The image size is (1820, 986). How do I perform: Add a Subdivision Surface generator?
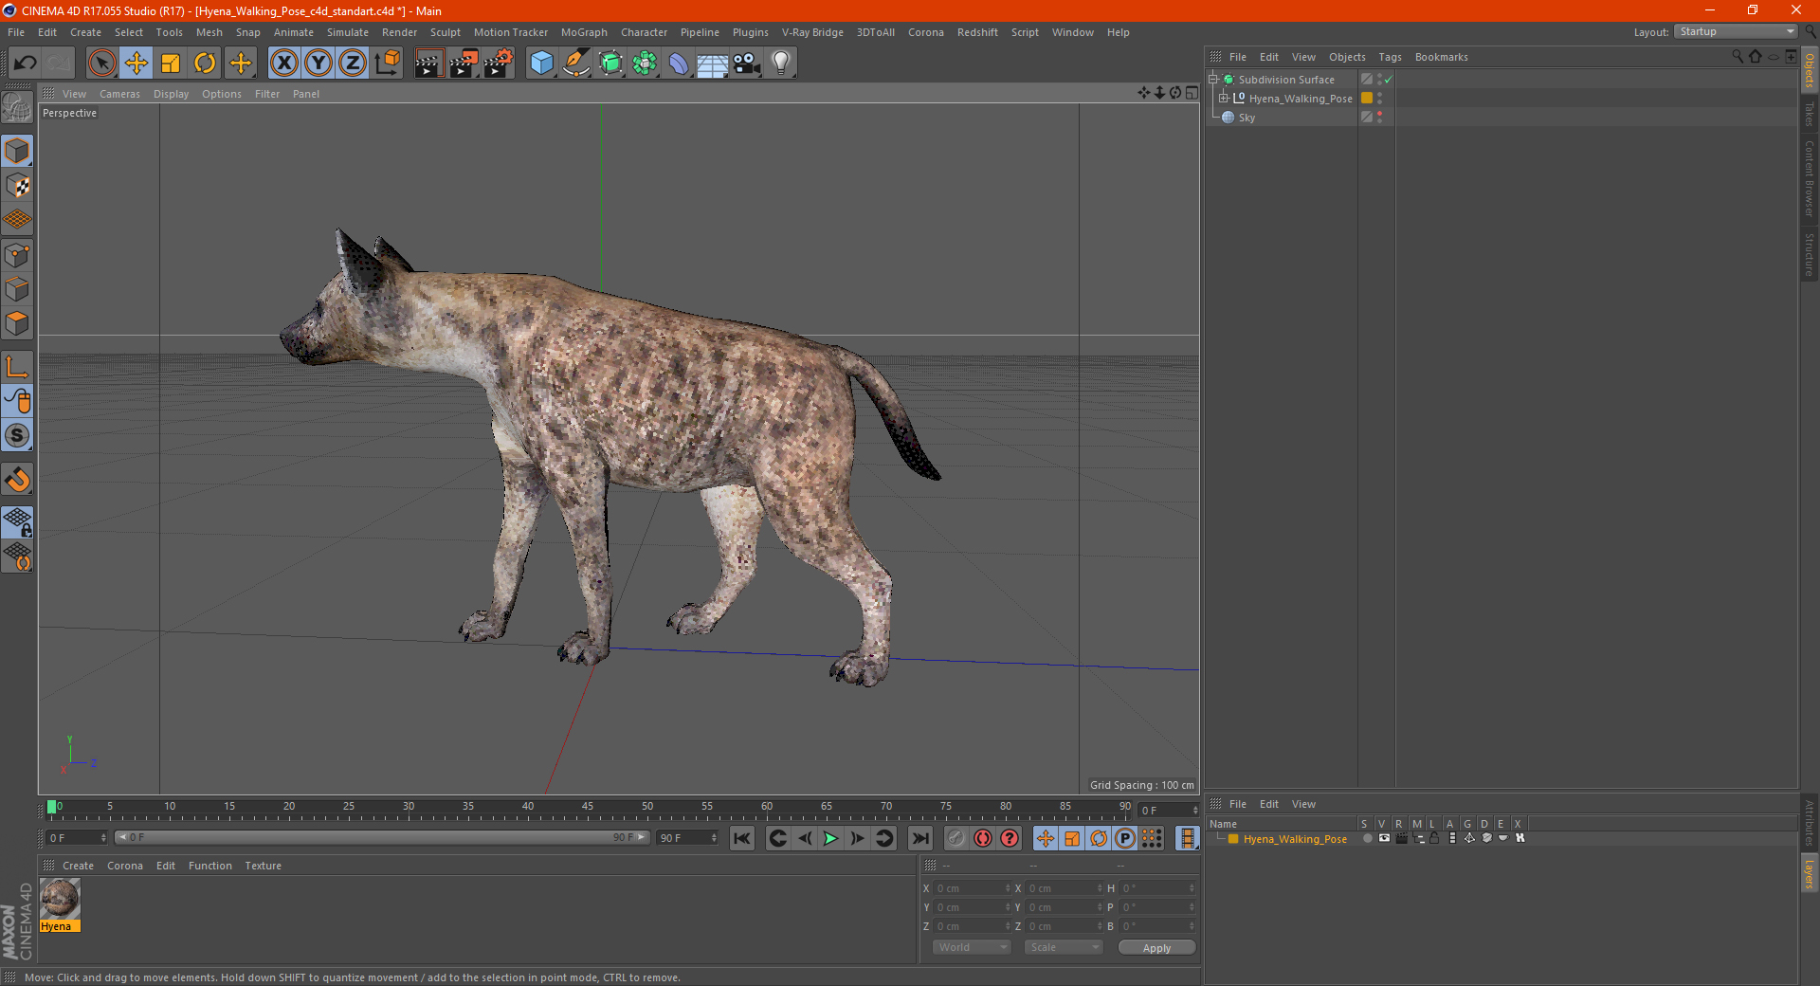[610, 64]
